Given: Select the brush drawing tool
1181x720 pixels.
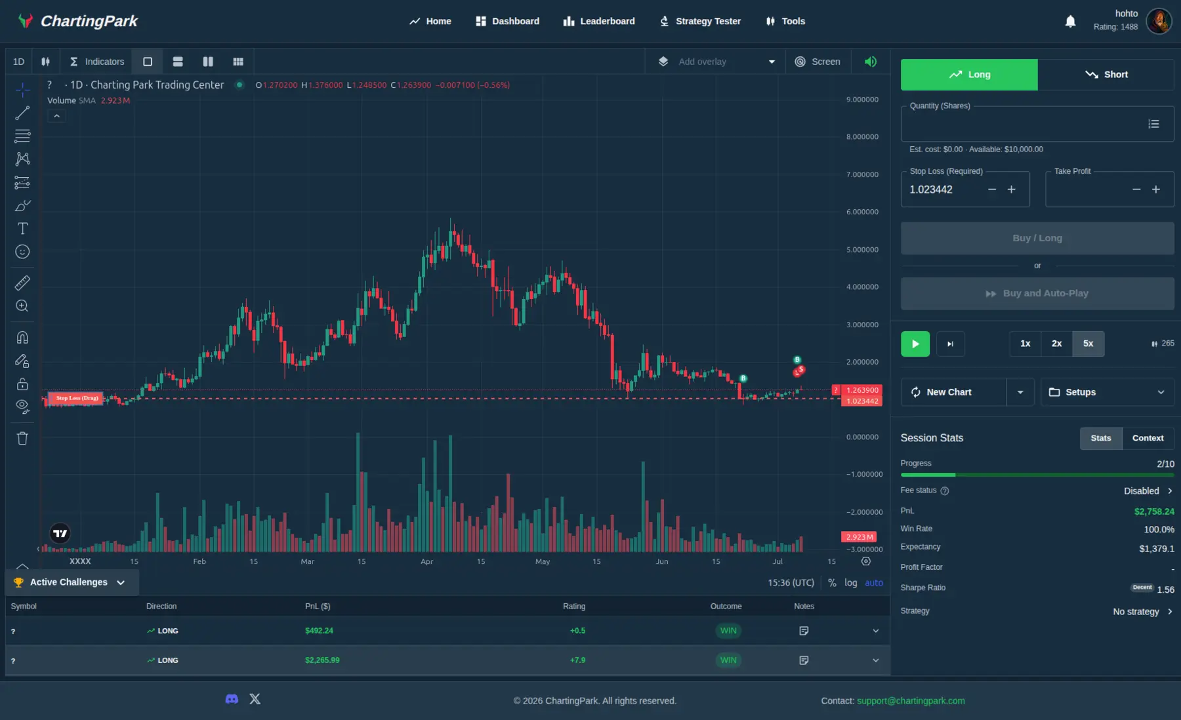Looking at the screenshot, I should [22, 205].
